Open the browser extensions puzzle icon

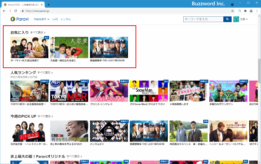(x=245, y=11)
